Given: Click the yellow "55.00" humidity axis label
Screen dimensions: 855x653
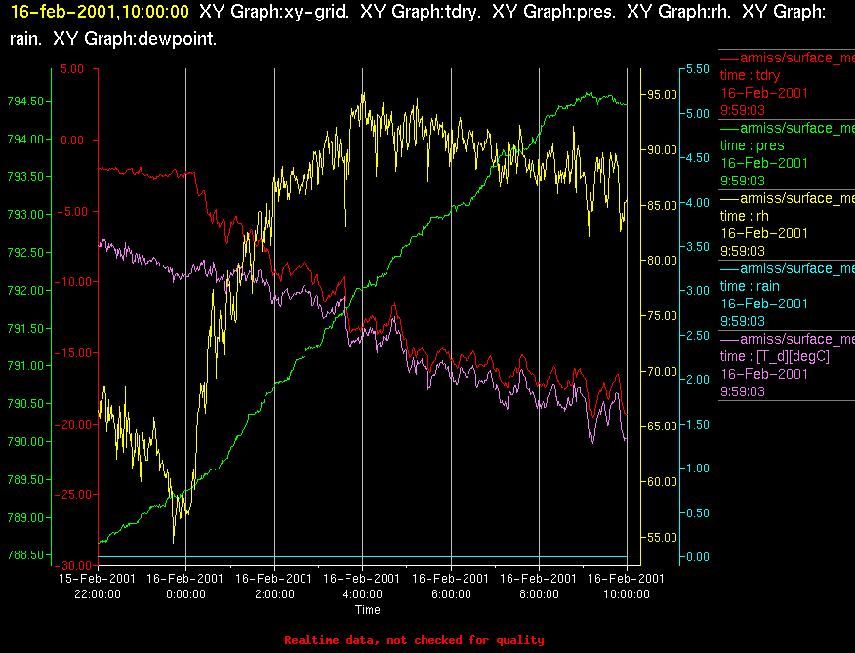Looking at the screenshot, I should (x=662, y=538).
